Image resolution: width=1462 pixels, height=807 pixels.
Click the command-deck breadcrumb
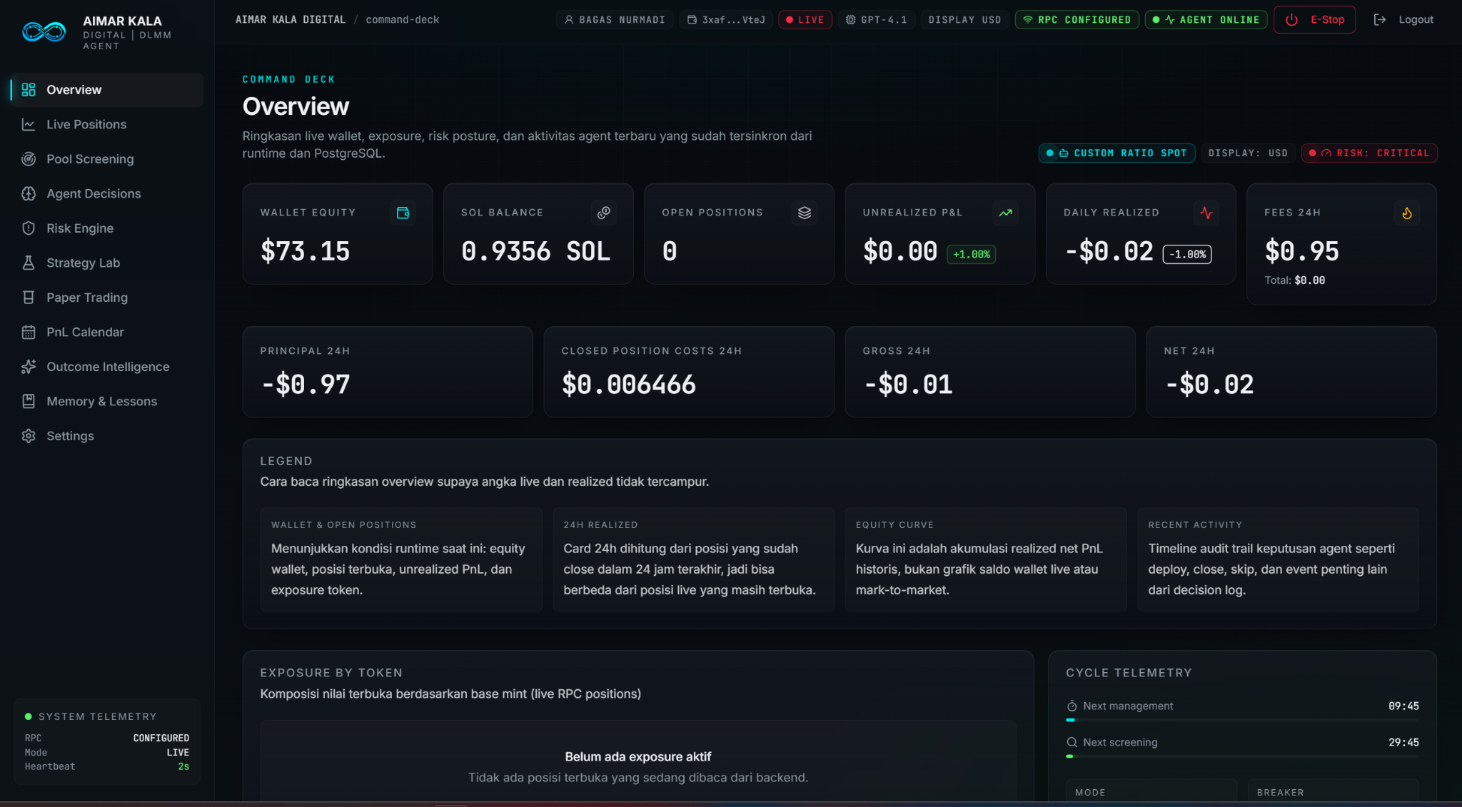tap(403, 20)
